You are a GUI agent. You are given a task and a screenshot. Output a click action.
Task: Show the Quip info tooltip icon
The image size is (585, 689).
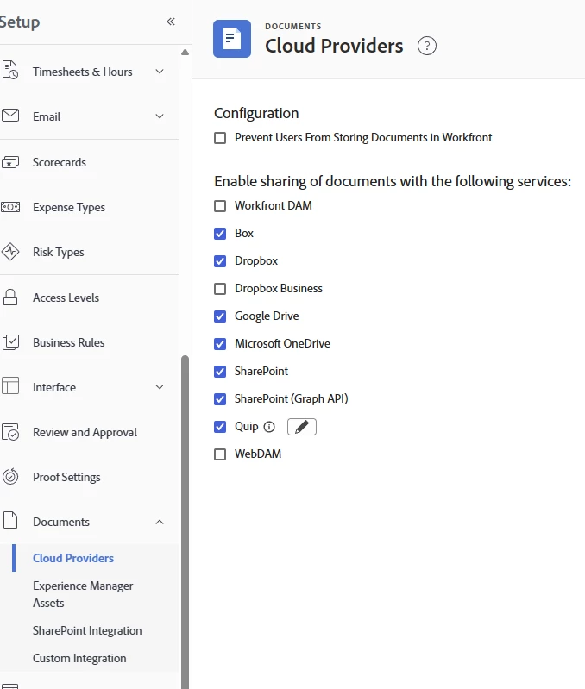click(x=269, y=427)
